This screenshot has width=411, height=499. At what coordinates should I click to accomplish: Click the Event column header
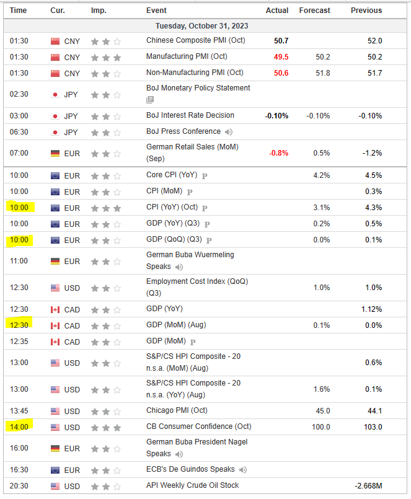click(x=156, y=11)
